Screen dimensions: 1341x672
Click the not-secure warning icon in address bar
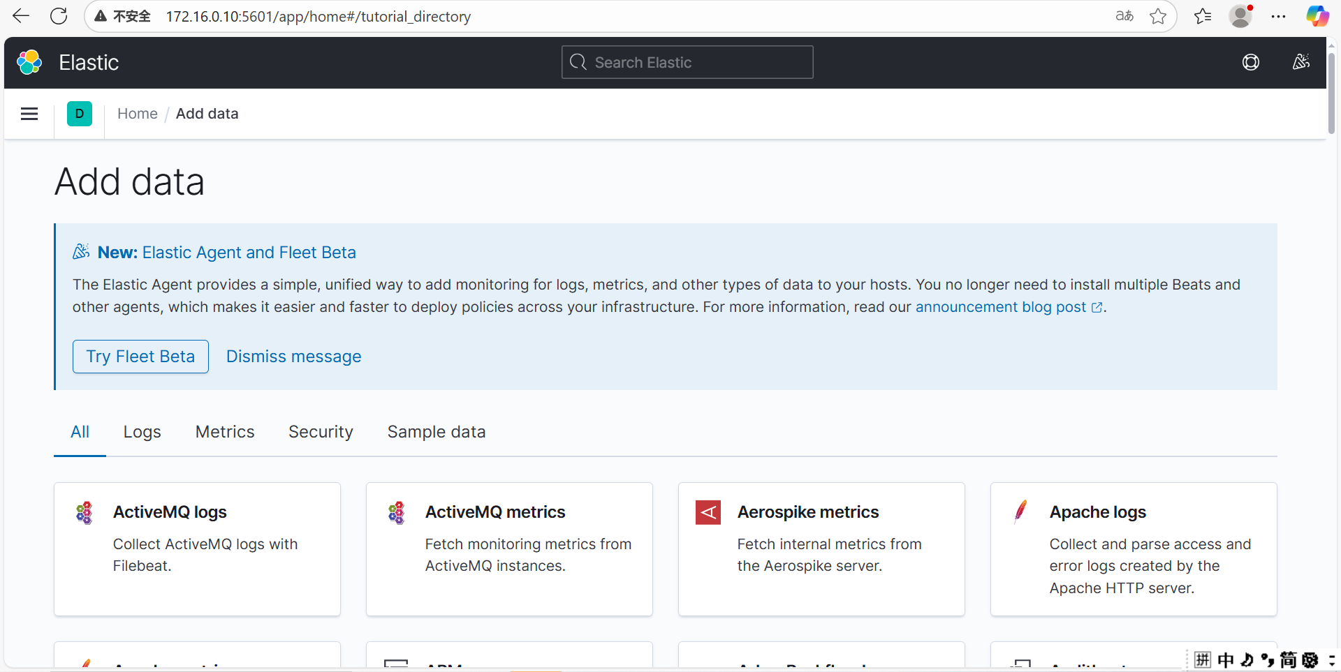click(101, 16)
